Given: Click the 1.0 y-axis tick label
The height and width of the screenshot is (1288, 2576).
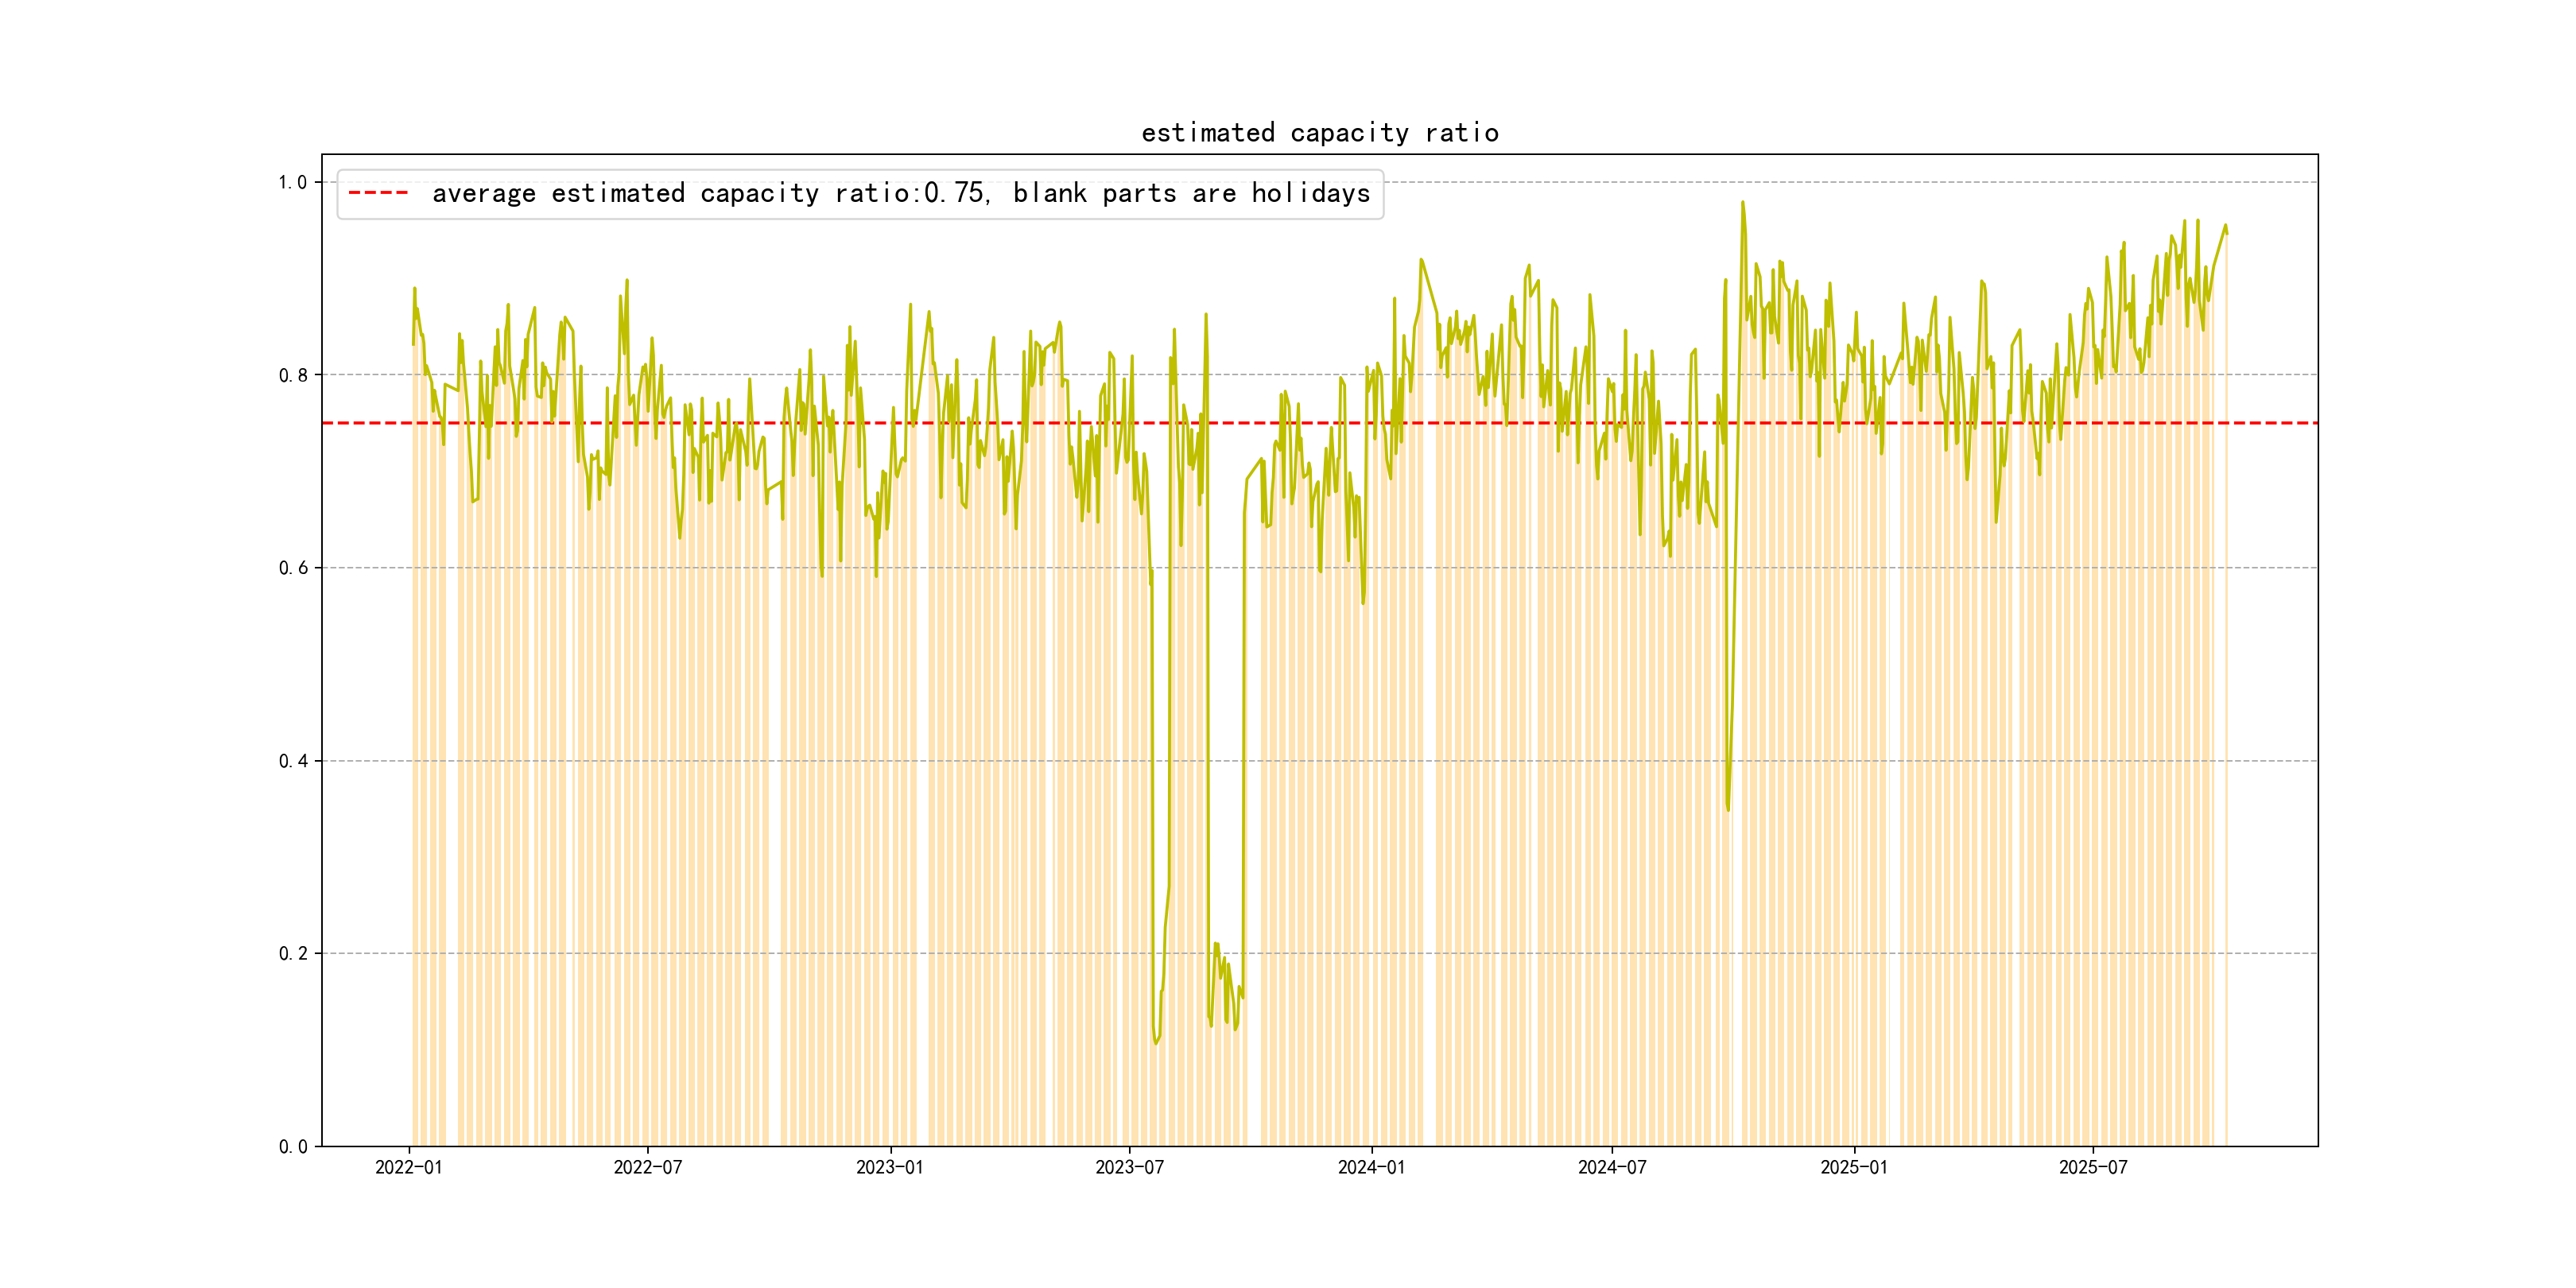Looking at the screenshot, I should pyautogui.click(x=292, y=182).
